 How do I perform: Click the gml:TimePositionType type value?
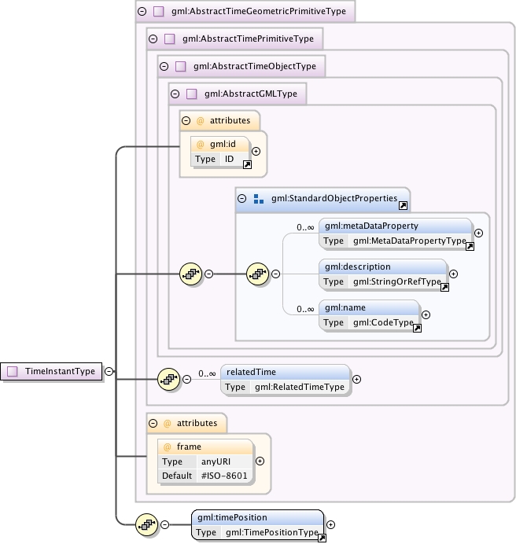(272, 532)
